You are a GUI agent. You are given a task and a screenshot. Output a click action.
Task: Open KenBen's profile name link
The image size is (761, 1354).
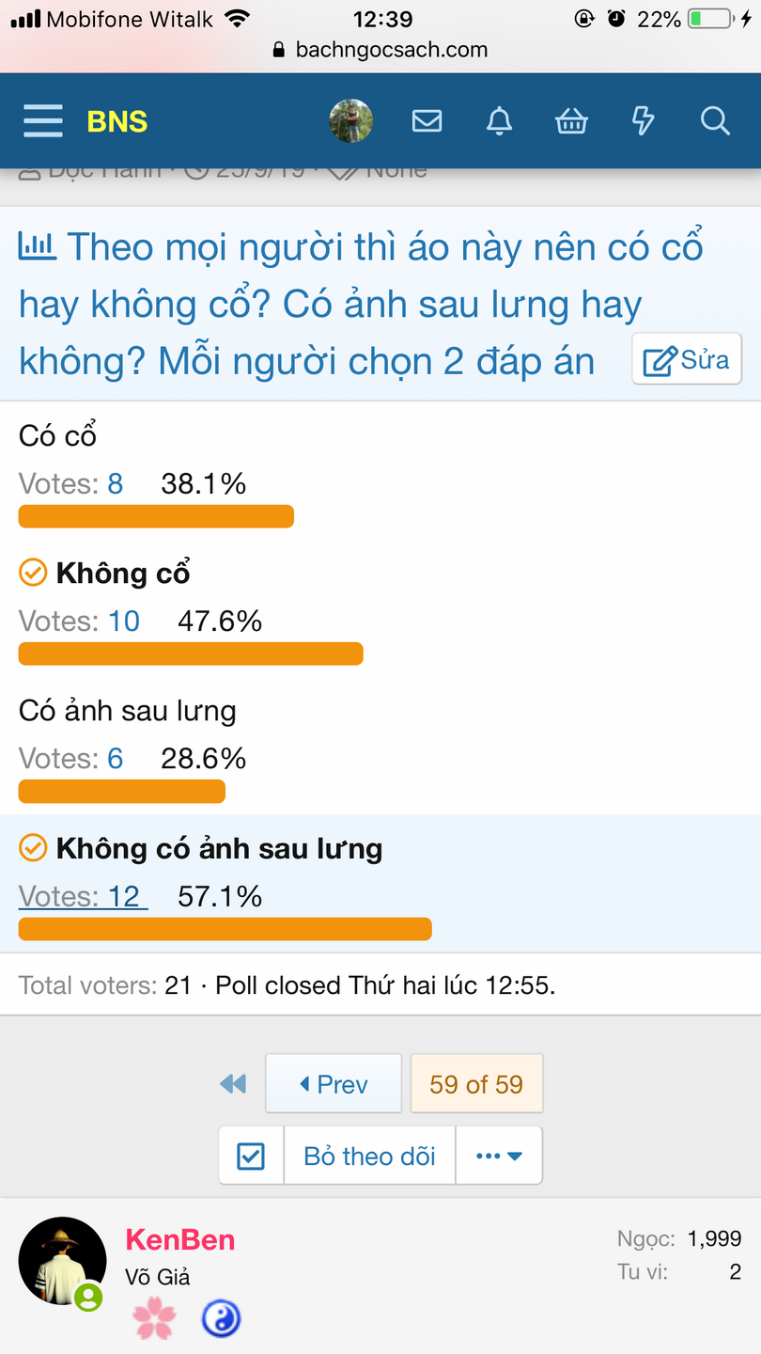[x=180, y=1240]
